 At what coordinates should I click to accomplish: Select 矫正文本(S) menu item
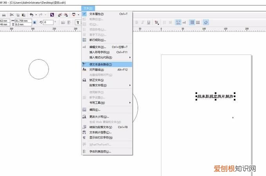[107, 80]
